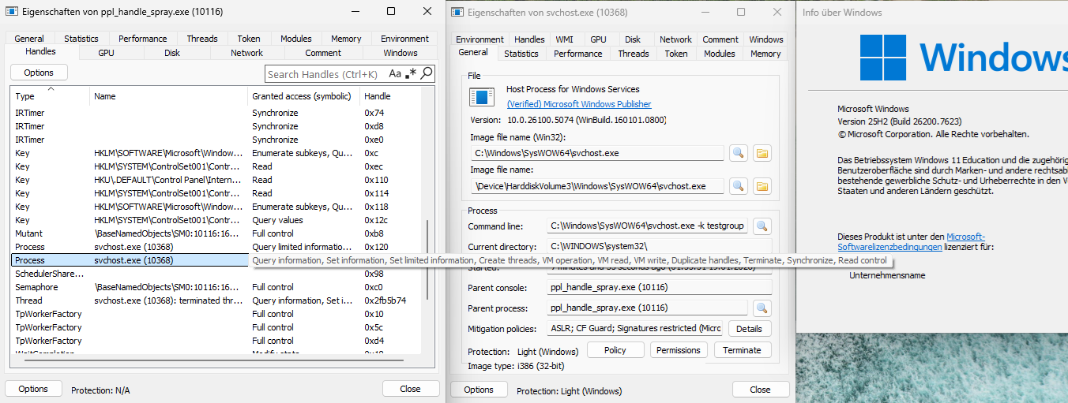Switch to Memory tab in svchost window
Viewport: 1068px width, 403px height.
[765, 54]
